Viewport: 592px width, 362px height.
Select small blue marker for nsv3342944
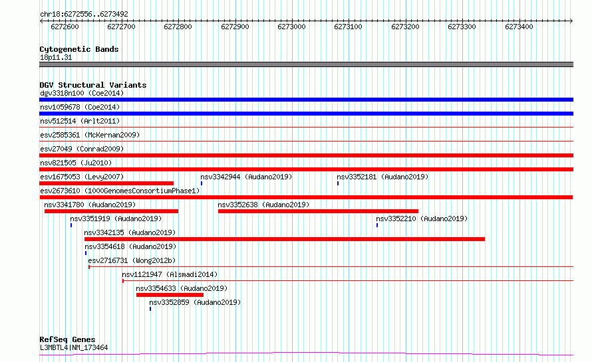point(202,183)
